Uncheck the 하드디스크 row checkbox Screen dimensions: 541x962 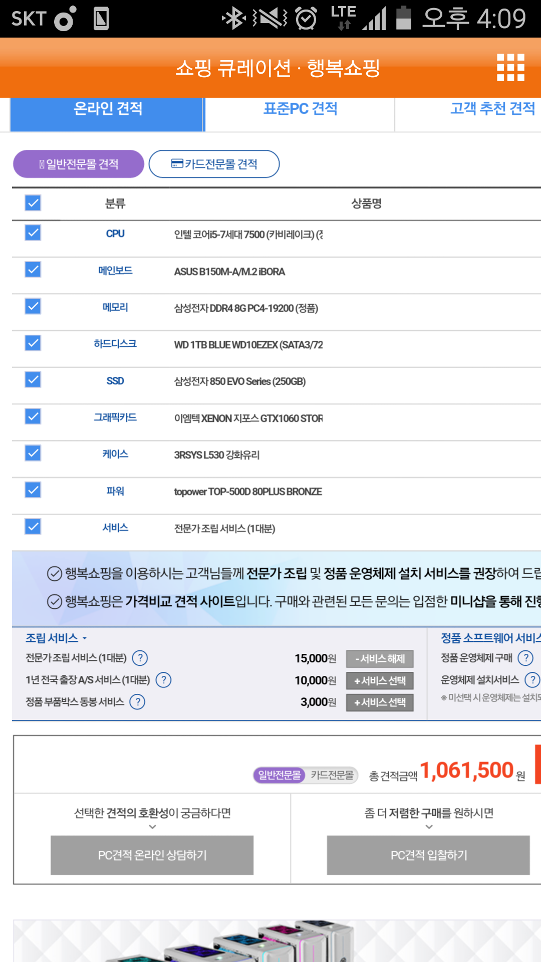pyautogui.click(x=33, y=343)
